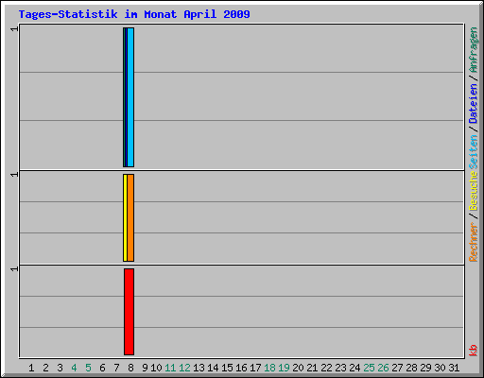Click the yellow Besuche bar
The height and width of the screenshot is (378, 484).
[125, 217]
